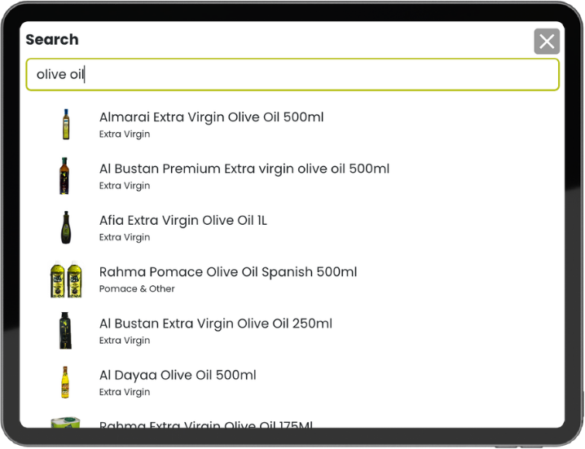
Task: Select the Almarai olive oil bottle image
Action: pos(65,124)
